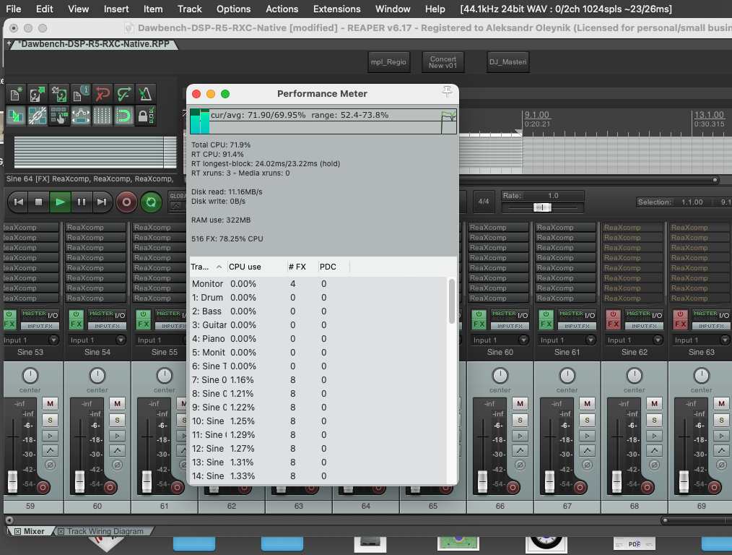This screenshot has width=732, height=555.
Task: Toggle grid lines toolbar icon
Action: pos(103,116)
